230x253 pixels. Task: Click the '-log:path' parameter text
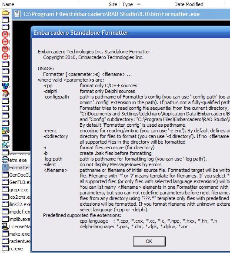pyautogui.click(x=53, y=159)
